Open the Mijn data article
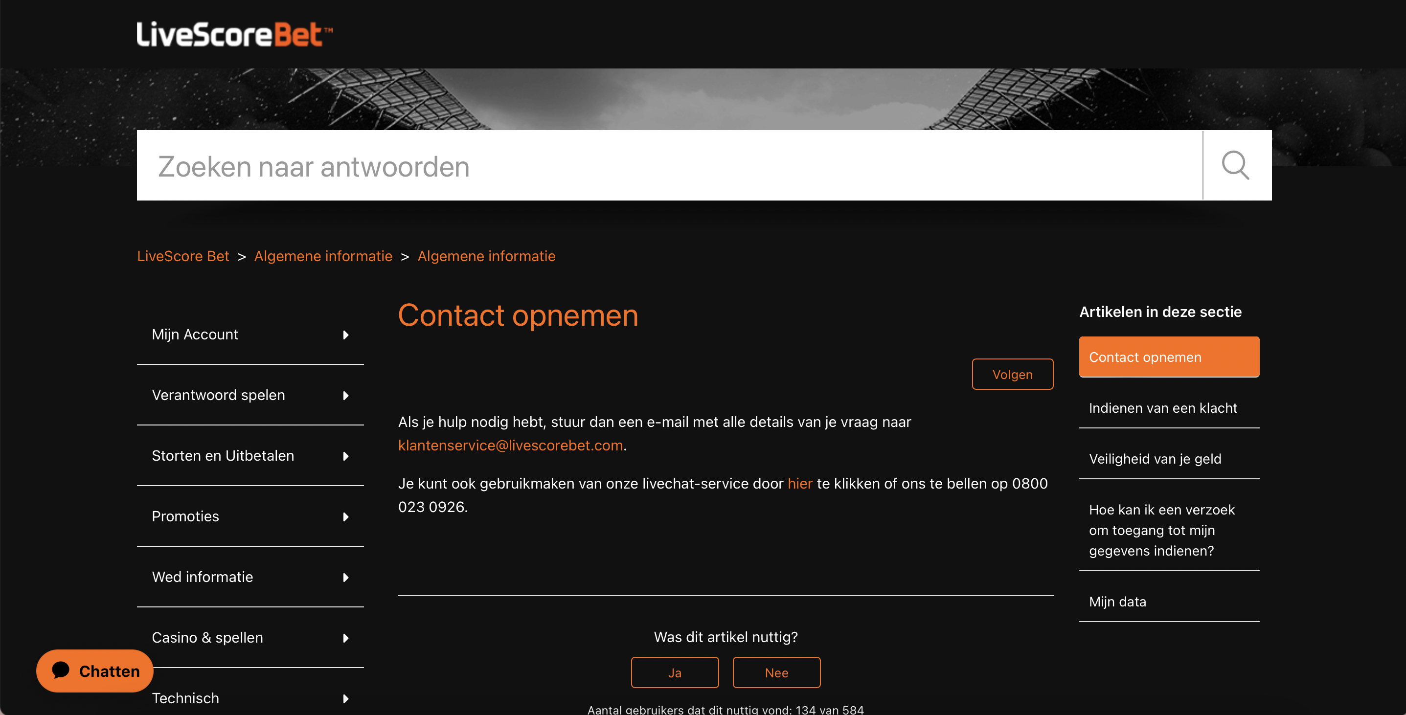The width and height of the screenshot is (1406, 715). click(1117, 602)
